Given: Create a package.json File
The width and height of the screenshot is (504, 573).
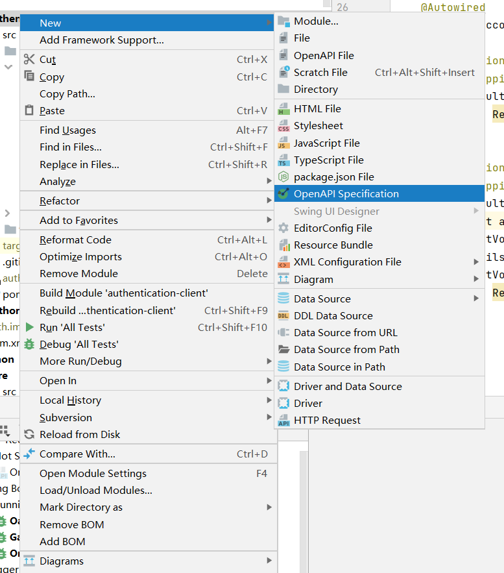Looking at the screenshot, I should click(335, 177).
